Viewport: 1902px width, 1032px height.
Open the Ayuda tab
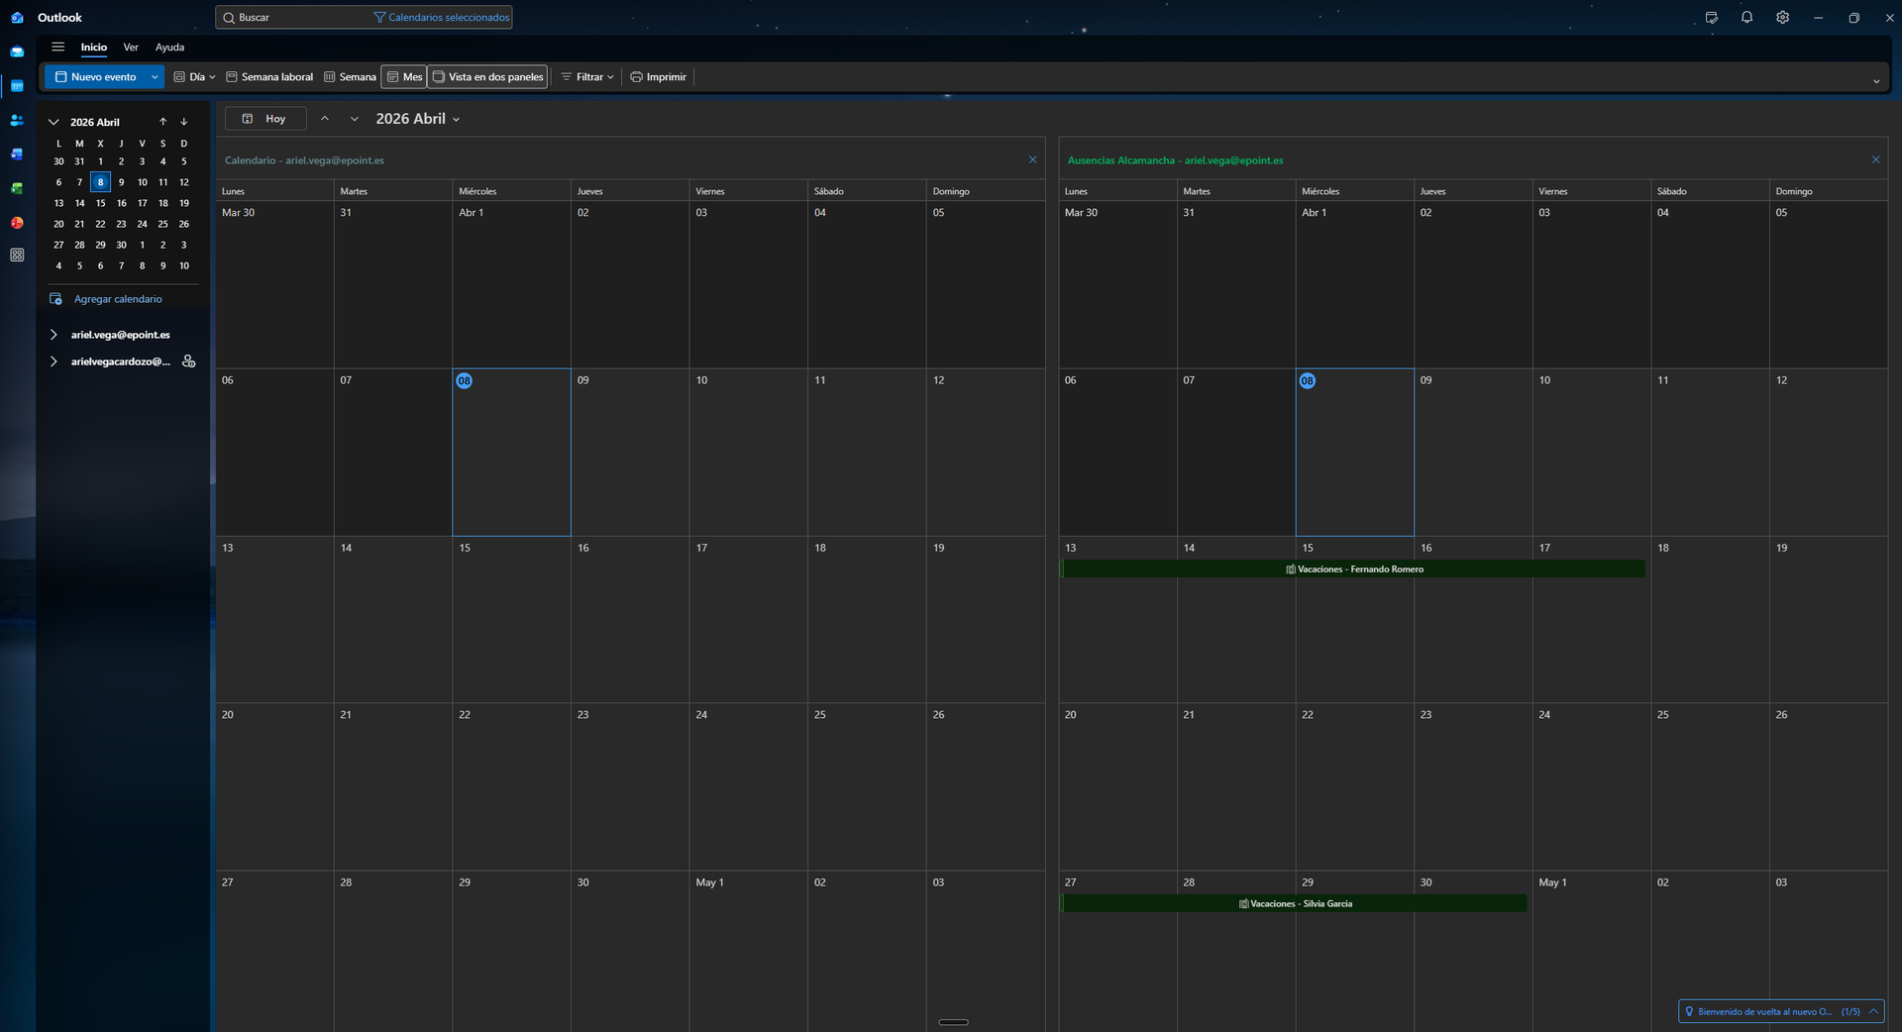(x=169, y=48)
